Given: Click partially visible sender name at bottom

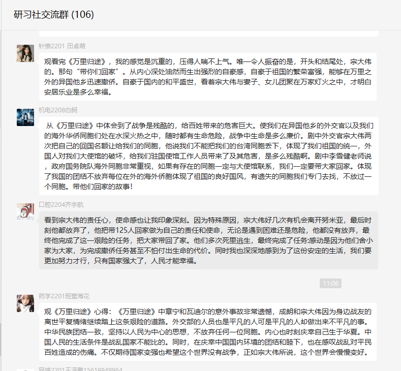Looking at the screenshot, I should pyautogui.click(x=80, y=369).
